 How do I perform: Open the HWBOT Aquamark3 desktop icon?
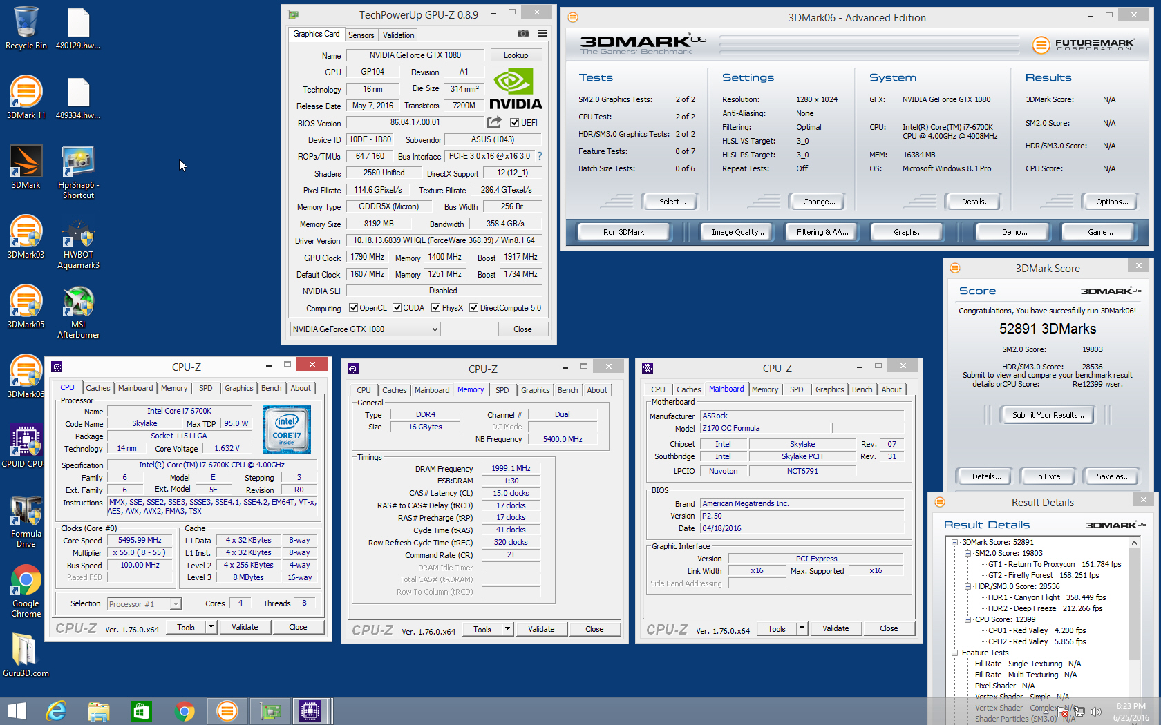click(x=78, y=244)
